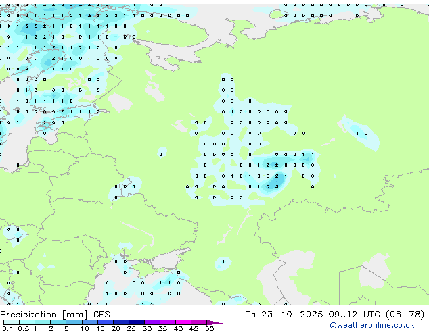429x331 pixels.
Task: Click the above-50 mm legend arrow tip
Action: click(x=214, y=322)
